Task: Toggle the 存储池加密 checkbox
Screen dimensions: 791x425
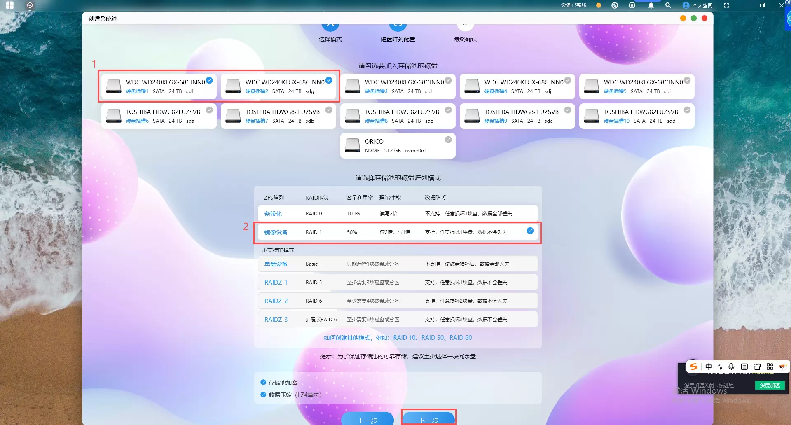Action: pyautogui.click(x=263, y=382)
